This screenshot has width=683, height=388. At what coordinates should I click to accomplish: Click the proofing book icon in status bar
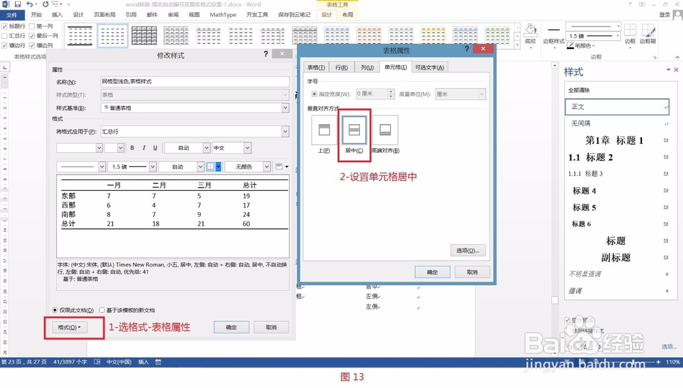tap(97, 362)
